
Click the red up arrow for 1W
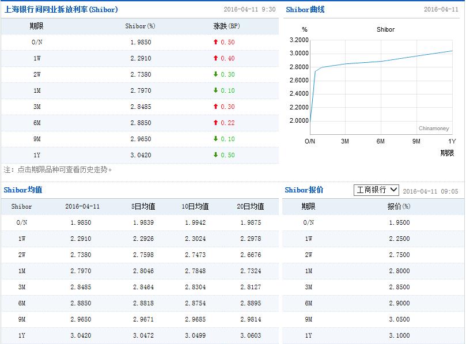215,58
